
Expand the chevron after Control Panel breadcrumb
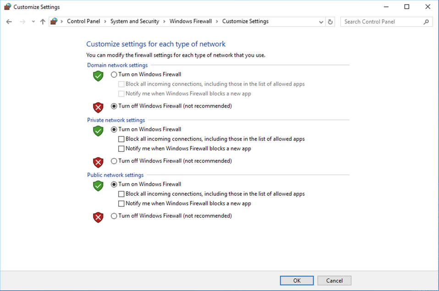(x=105, y=22)
